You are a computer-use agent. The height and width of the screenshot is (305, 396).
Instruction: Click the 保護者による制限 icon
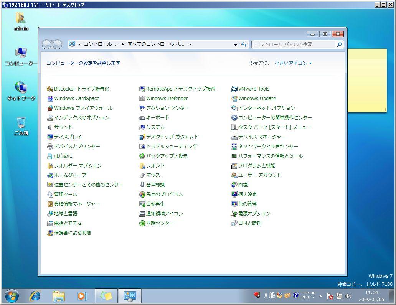(x=50, y=233)
